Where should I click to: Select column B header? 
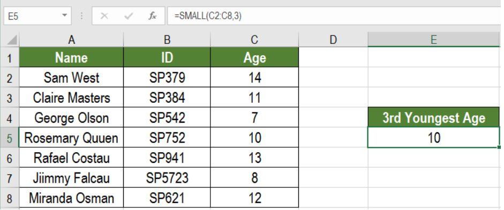pos(167,40)
